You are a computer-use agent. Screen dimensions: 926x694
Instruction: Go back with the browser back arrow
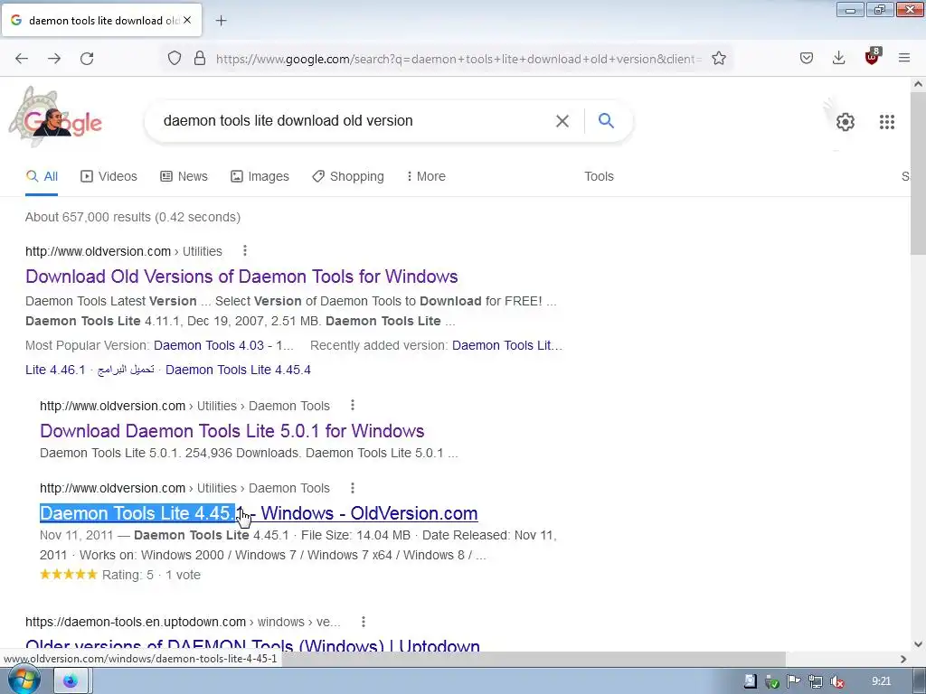click(x=22, y=59)
